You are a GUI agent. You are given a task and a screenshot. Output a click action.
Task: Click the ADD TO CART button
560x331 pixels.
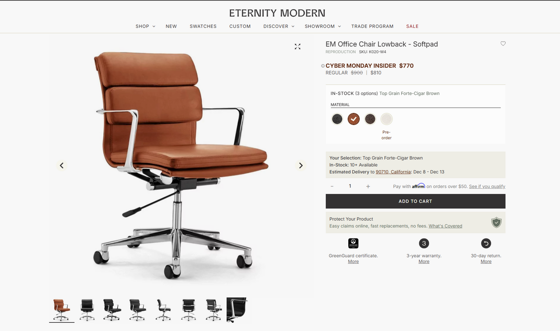415,201
